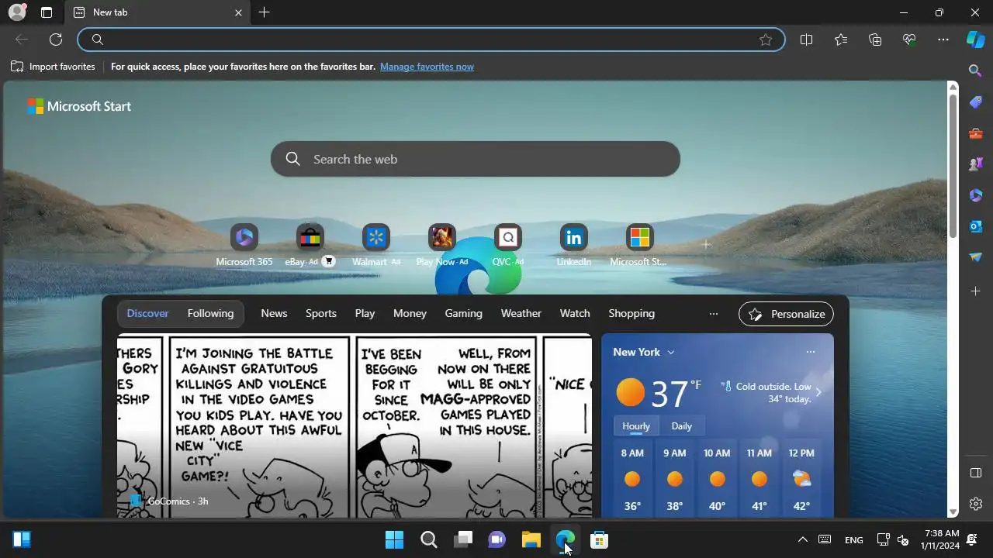Open sidebar Tools briefcase icon
Image resolution: width=993 pixels, height=558 pixels.
pos(976,133)
